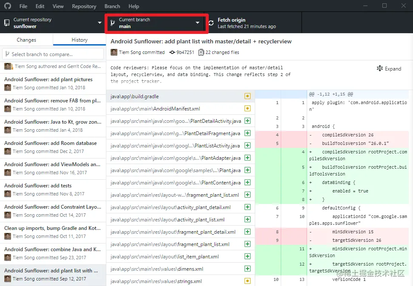This screenshot has width=413, height=286.
Task: Click added status icon for activity_plant_detail.xml
Action: (x=247, y=207)
